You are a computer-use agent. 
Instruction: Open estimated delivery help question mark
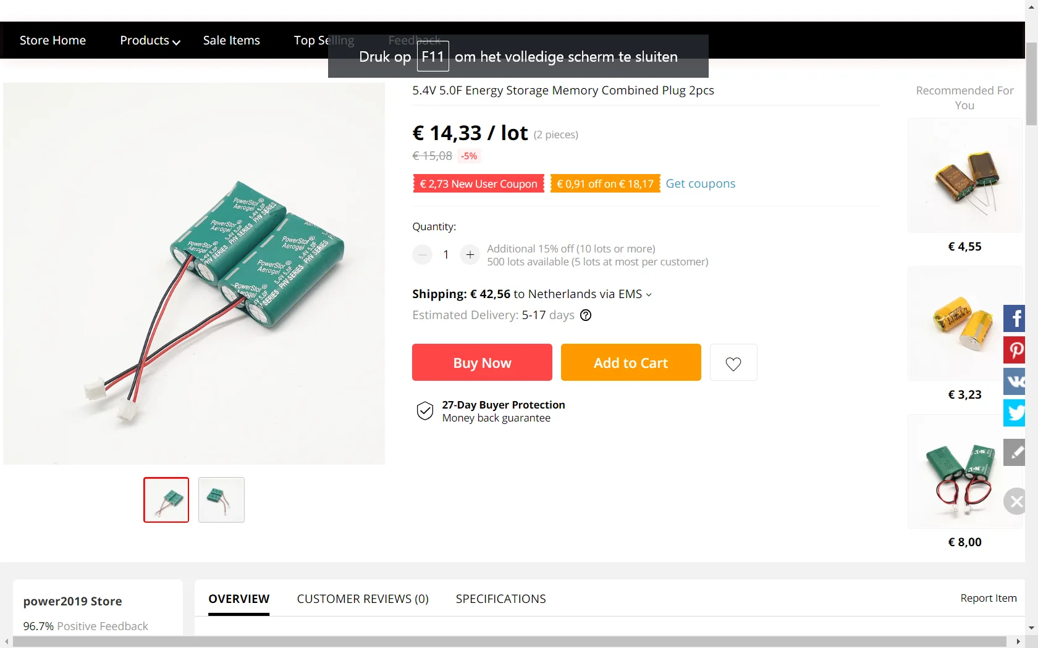click(586, 315)
